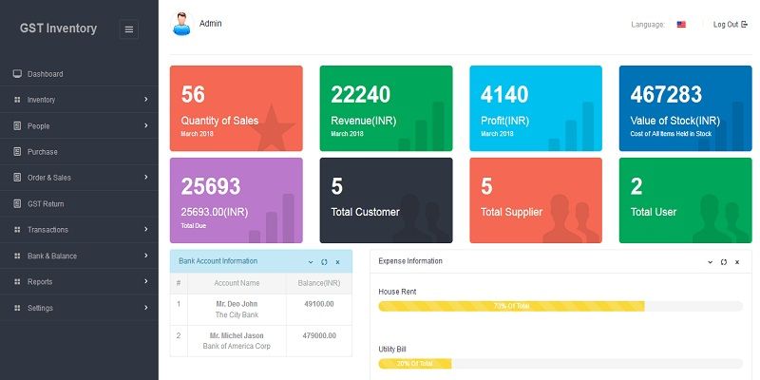760x380 pixels.
Task: Open the Total Due card
Action: [x=236, y=200]
